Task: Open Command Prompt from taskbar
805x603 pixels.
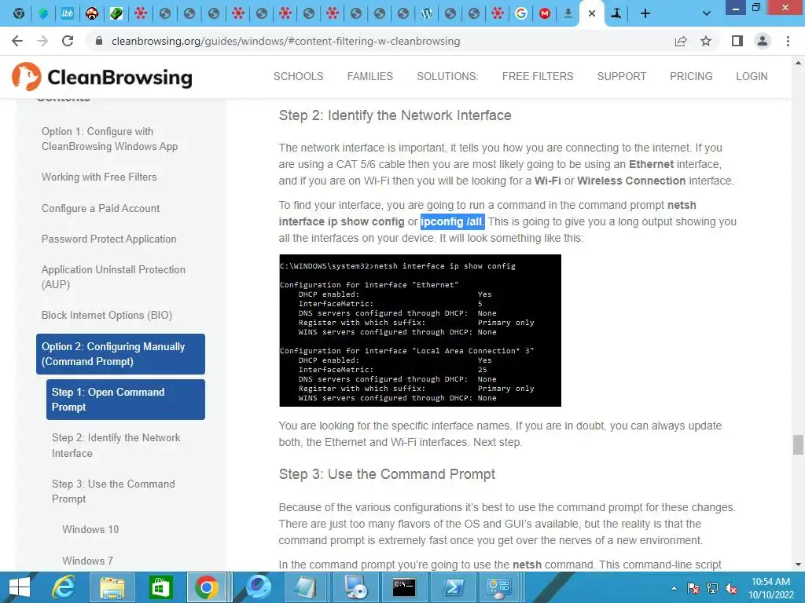Action: [403, 587]
